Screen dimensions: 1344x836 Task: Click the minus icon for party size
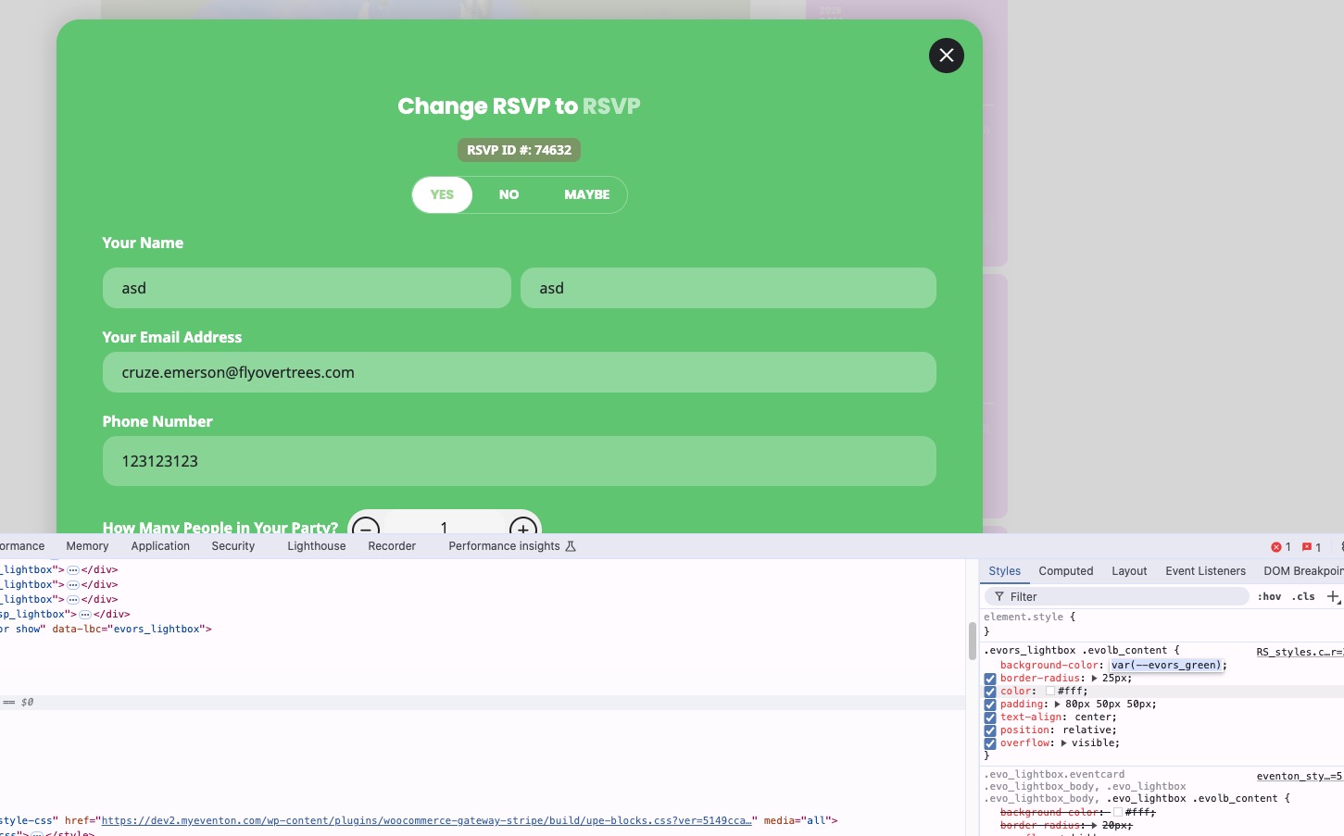click(366, 527)
